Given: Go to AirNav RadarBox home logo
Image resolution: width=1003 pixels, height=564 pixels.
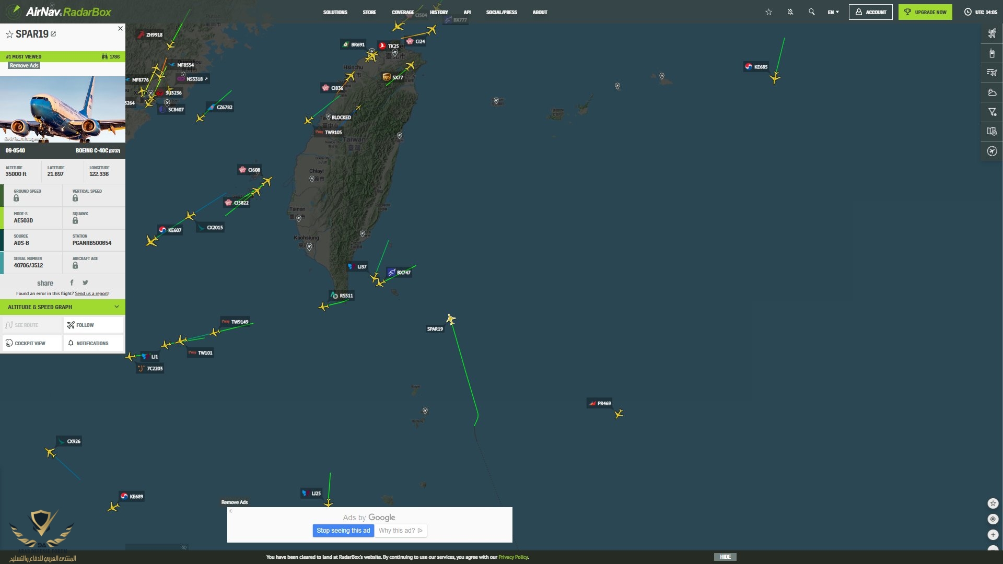Looking at the screenshot, I should pyautogui.click(x=60, y=11).
